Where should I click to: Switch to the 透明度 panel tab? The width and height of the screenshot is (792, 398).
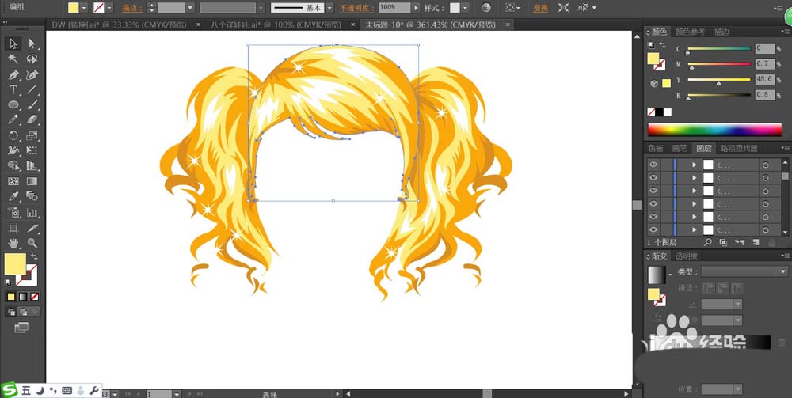687,256
